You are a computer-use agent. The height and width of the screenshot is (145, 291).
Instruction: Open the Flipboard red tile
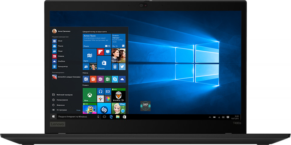[100, 52]
